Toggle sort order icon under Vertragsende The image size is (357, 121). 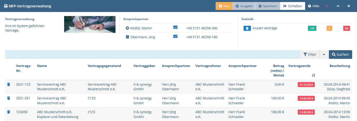pyautogui.click(x=314, y=75)
